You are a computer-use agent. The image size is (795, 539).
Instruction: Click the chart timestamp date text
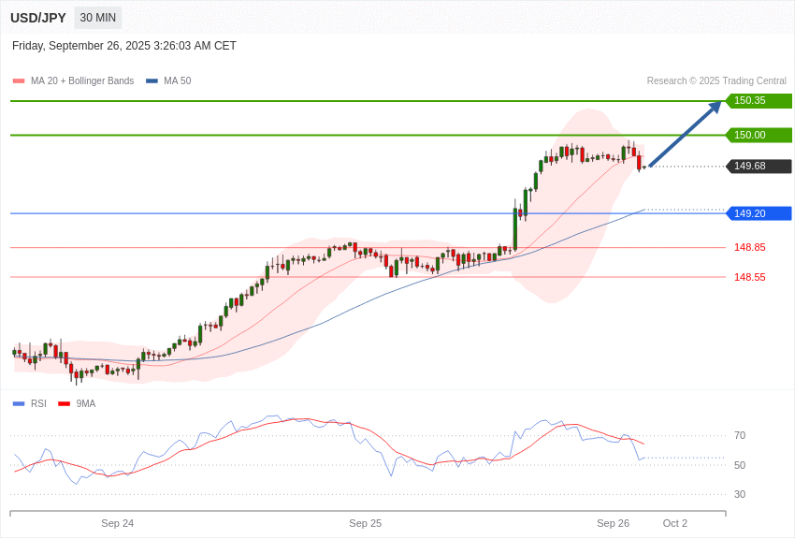124,46
